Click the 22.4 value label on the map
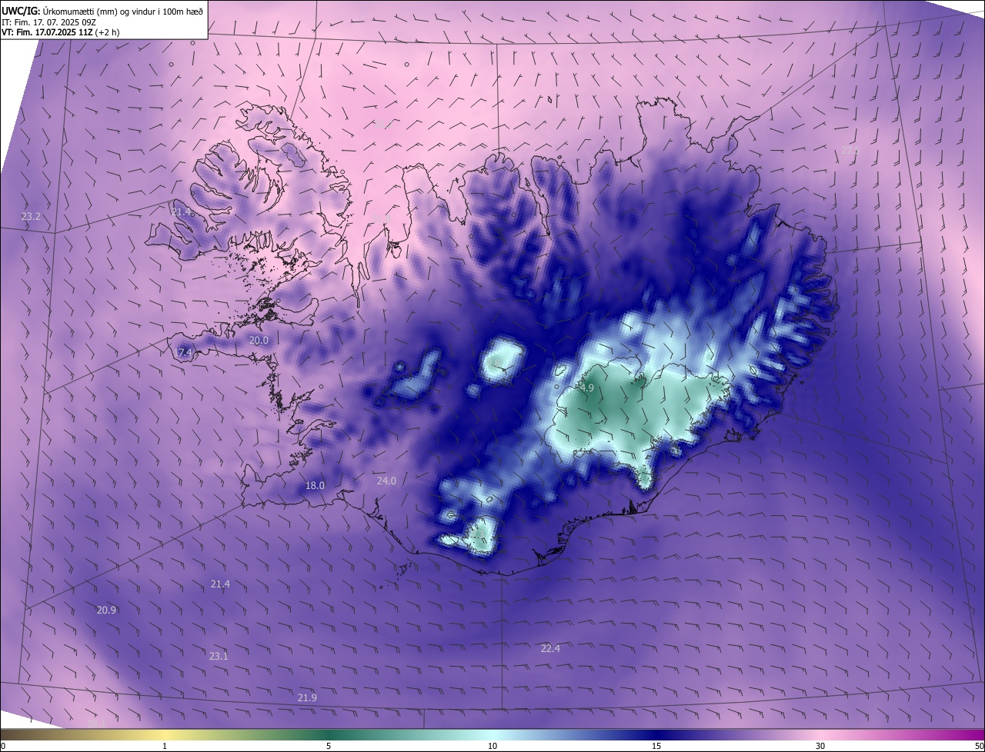Screen dimensions: 985x752 pyautogui.click(x=550, y=648)
